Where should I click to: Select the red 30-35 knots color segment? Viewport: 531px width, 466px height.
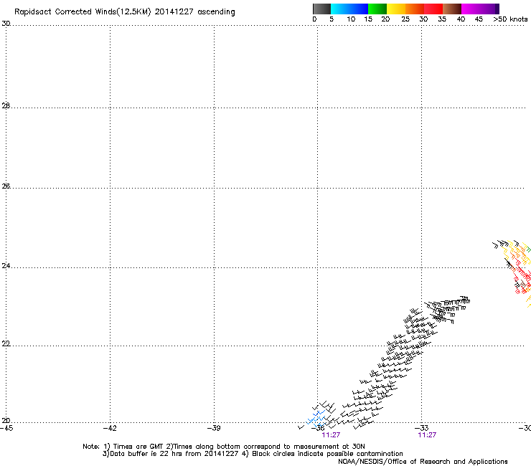(433, 9)
